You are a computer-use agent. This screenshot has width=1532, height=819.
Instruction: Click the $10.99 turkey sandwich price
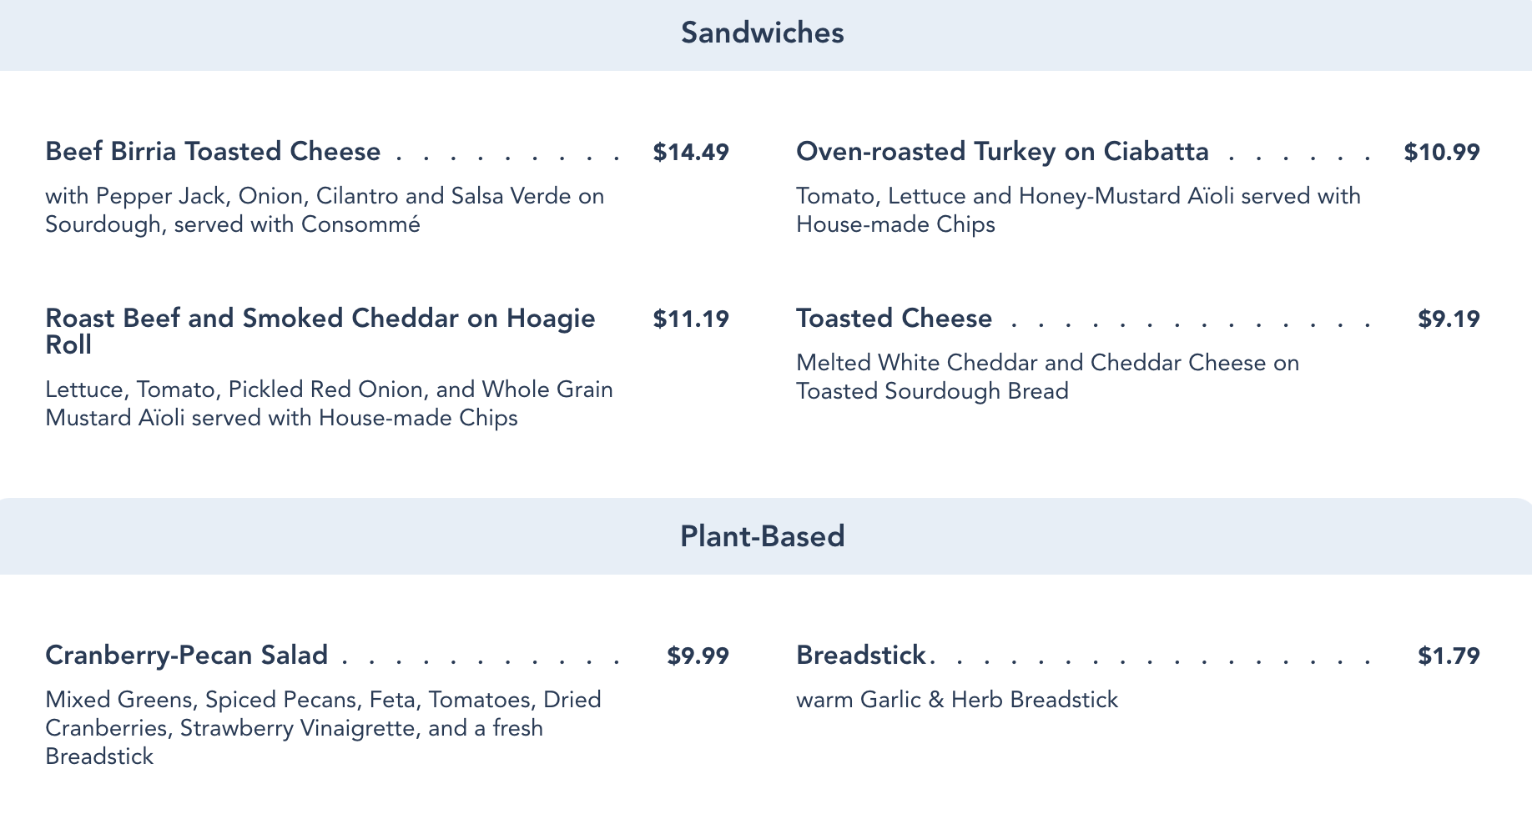pos(1441,152)
